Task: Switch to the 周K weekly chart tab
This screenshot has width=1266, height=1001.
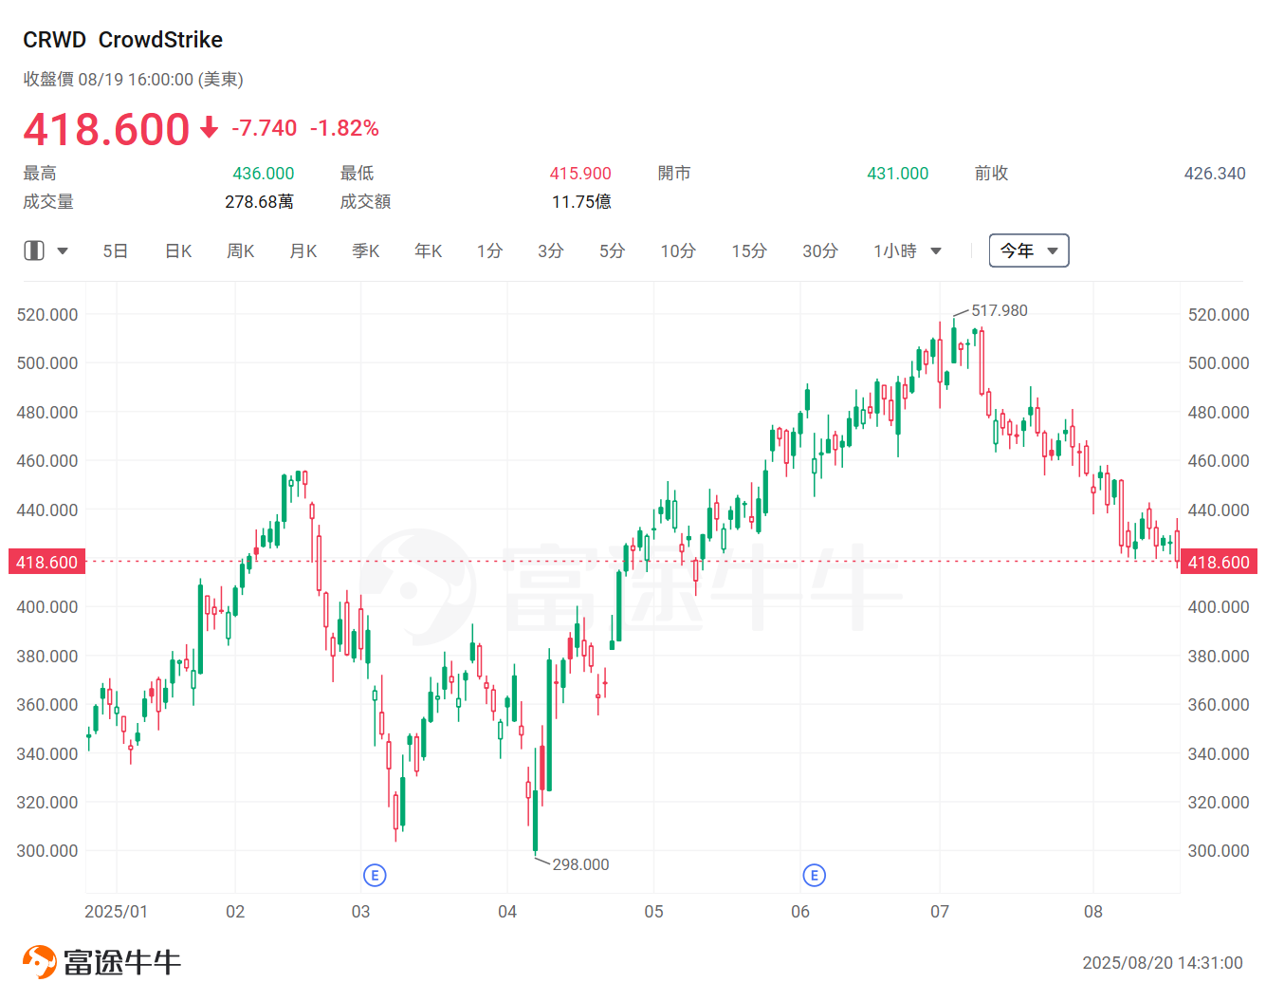Action: point(240,250)
